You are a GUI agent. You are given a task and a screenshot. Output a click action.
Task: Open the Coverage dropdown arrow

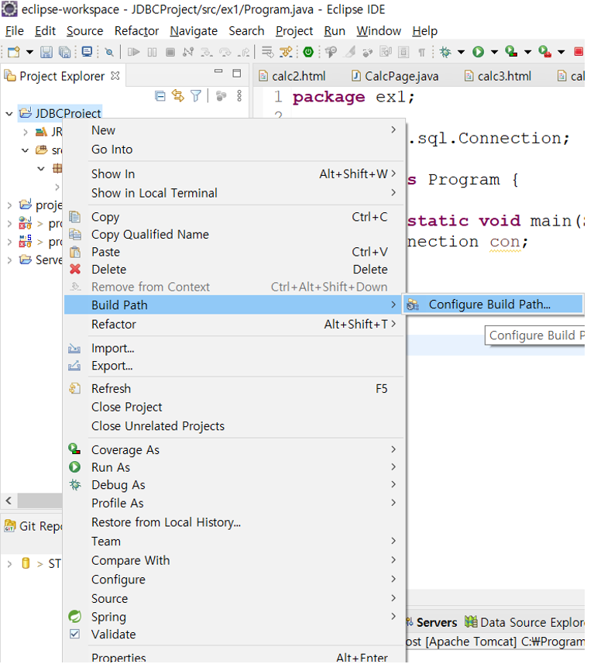[x=527, y=52]
